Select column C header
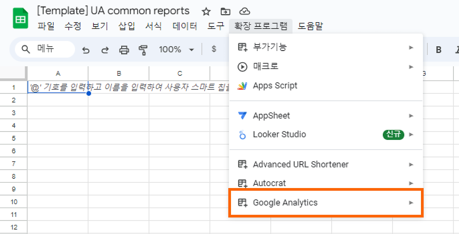Image resolution: width=459 pixels, height=234 pixels. click(180, 74)
